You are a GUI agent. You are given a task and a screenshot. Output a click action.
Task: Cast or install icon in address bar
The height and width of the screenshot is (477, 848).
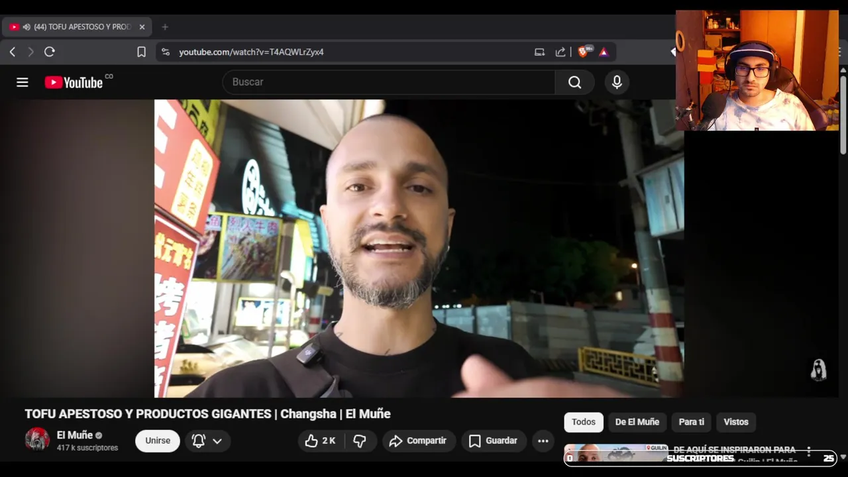(x=539, y=52)
